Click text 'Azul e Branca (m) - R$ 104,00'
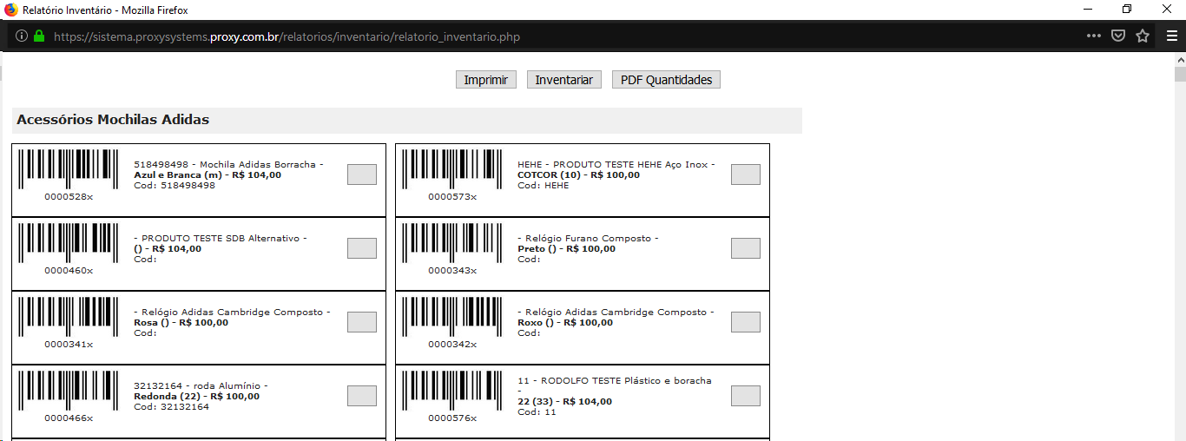The width and height of the screenshot is (1186, 441). [x=208, y=175]
